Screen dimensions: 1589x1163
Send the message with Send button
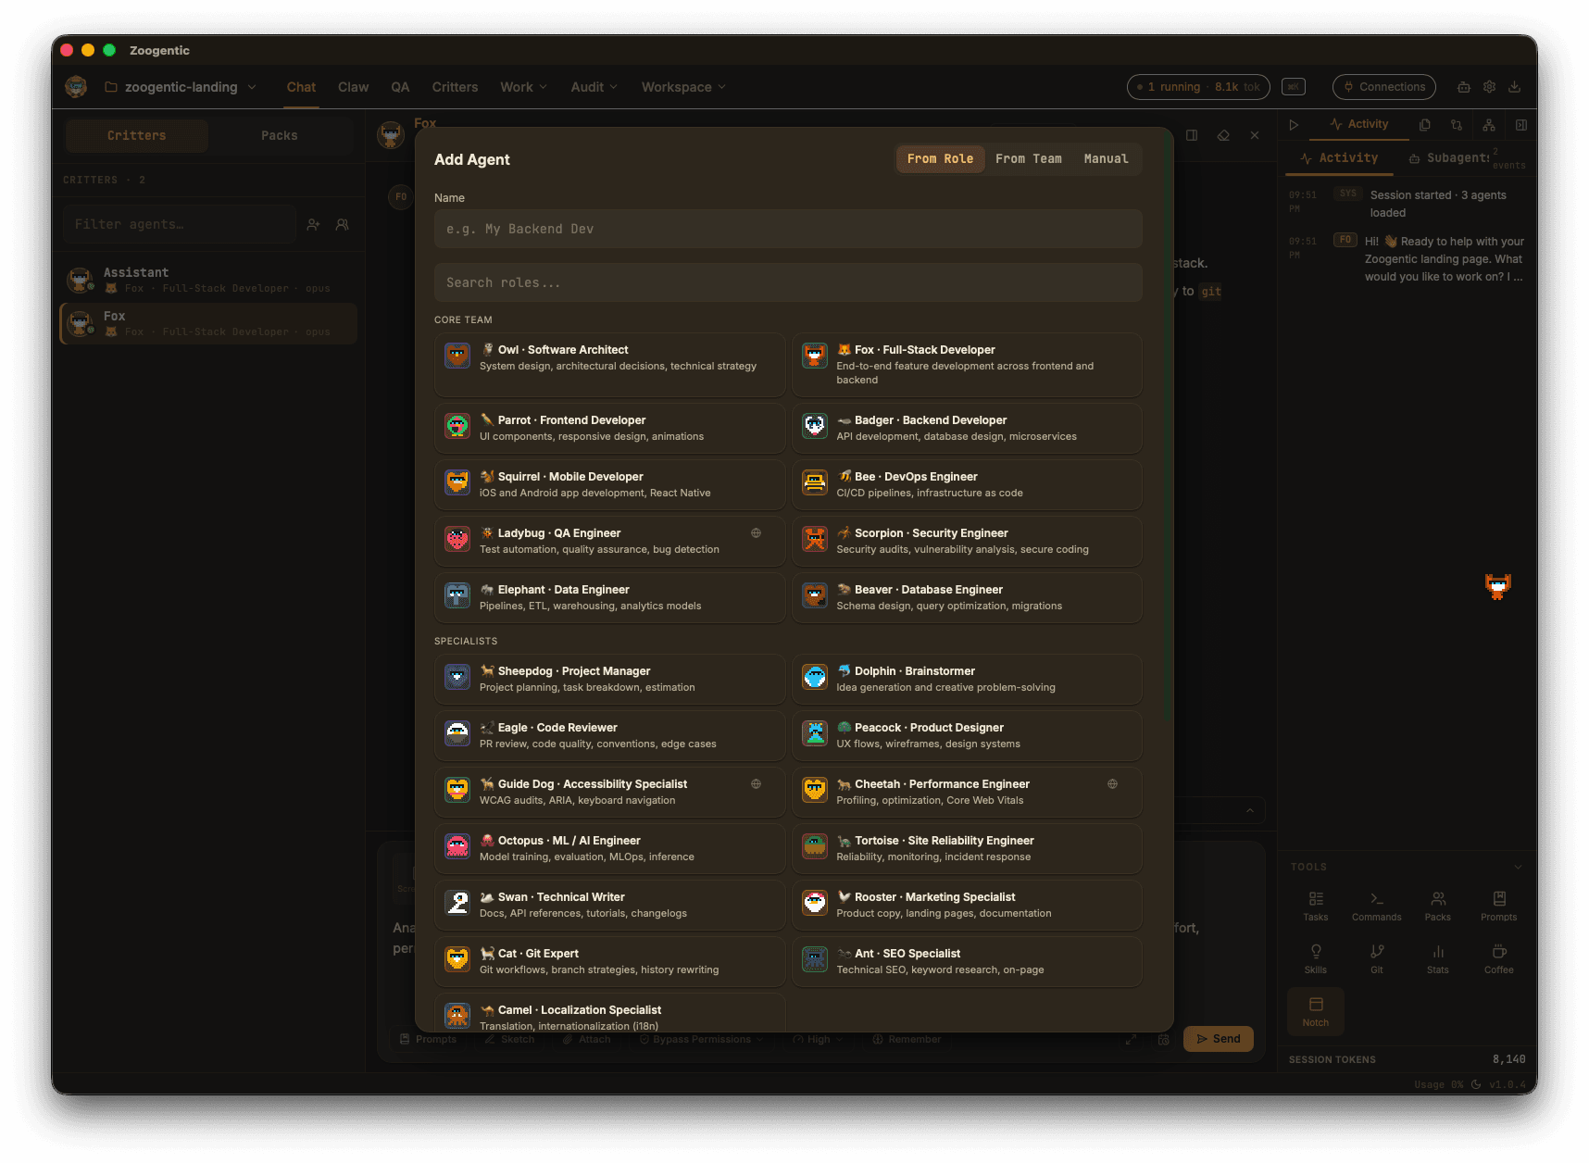(x=1219, y=1039)
